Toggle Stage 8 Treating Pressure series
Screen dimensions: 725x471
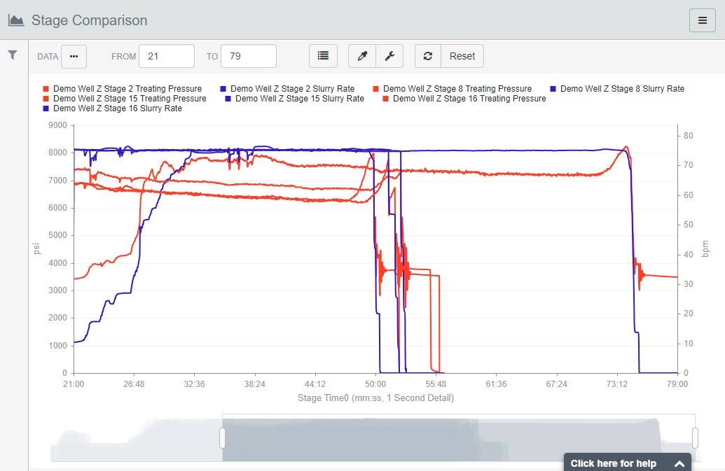point(453,89)
